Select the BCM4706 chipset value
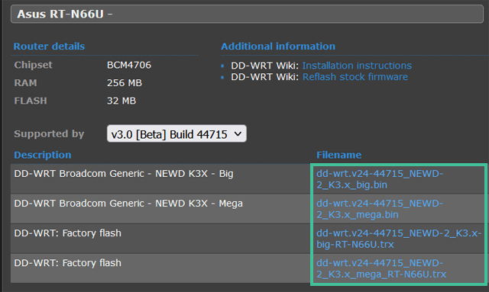 click(x=129, y=65)
